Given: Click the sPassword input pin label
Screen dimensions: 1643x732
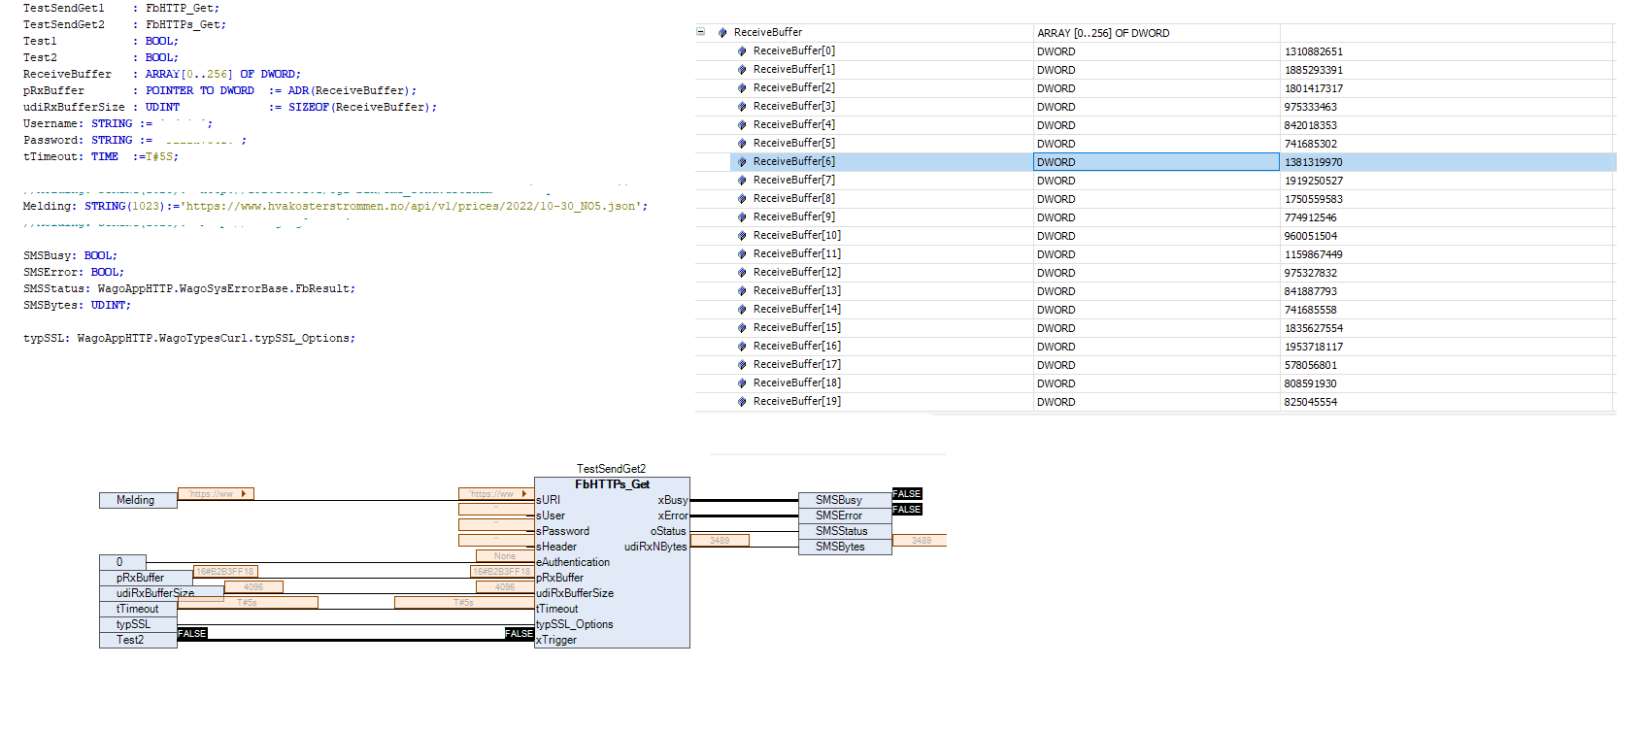Looking at the screenshot, I should pos(562,531).
